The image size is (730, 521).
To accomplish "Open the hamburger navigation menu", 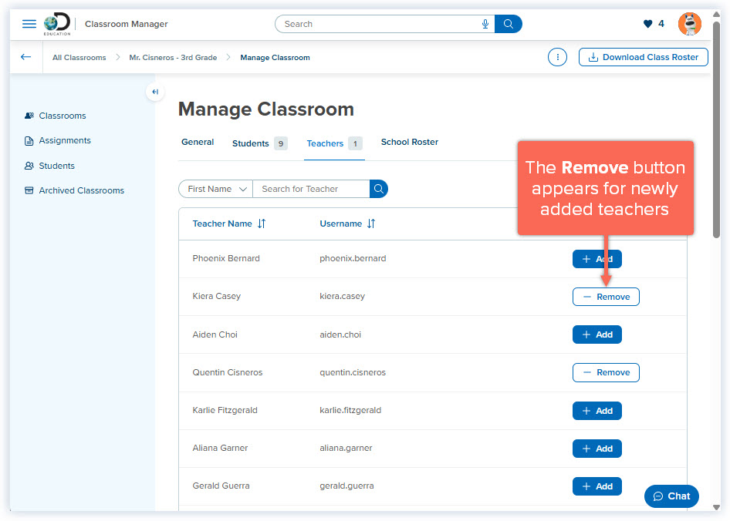I will (x=29, y=23).
